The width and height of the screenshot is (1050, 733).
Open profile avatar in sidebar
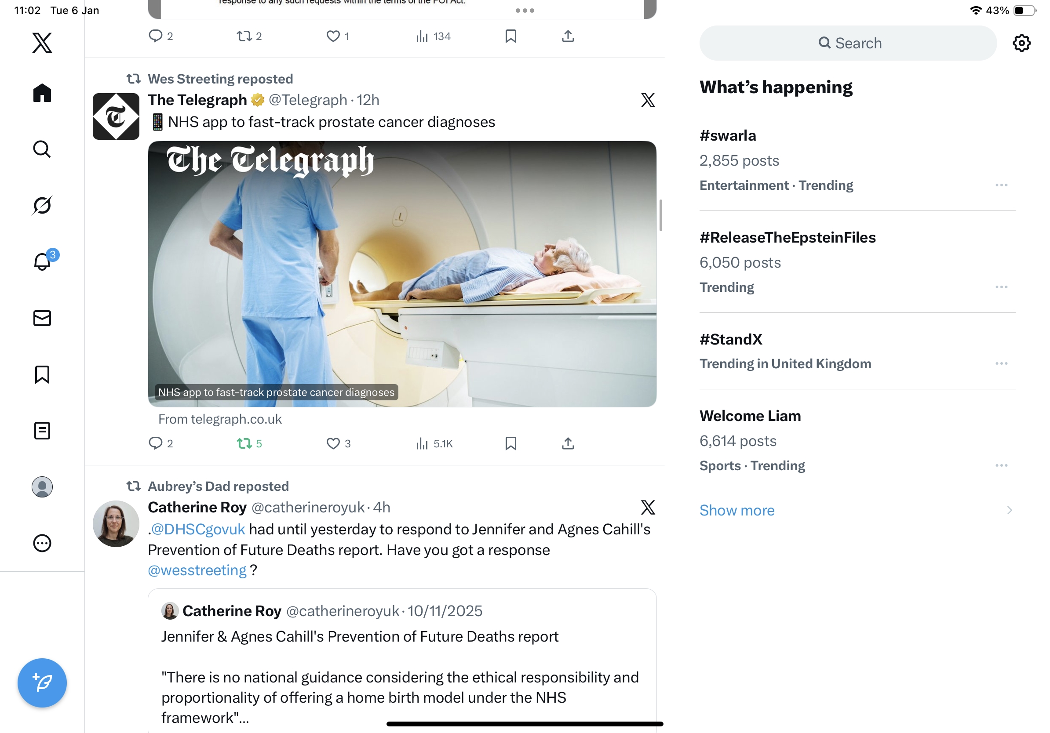point(42,486)
